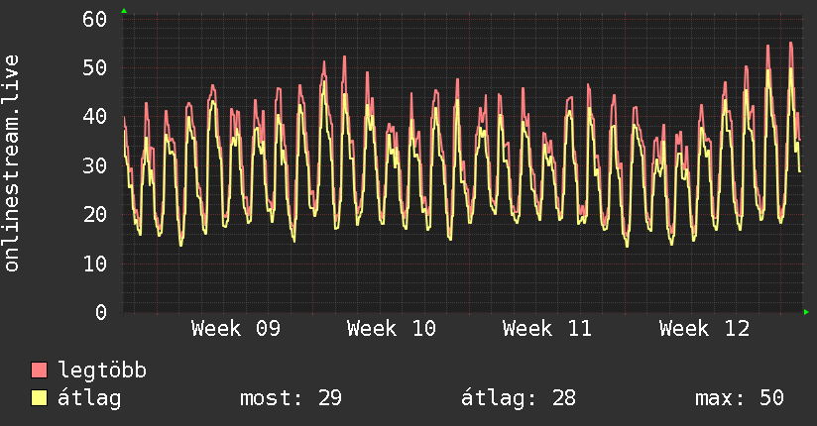Click the 60 value on the y-axis

pos(94,19)
